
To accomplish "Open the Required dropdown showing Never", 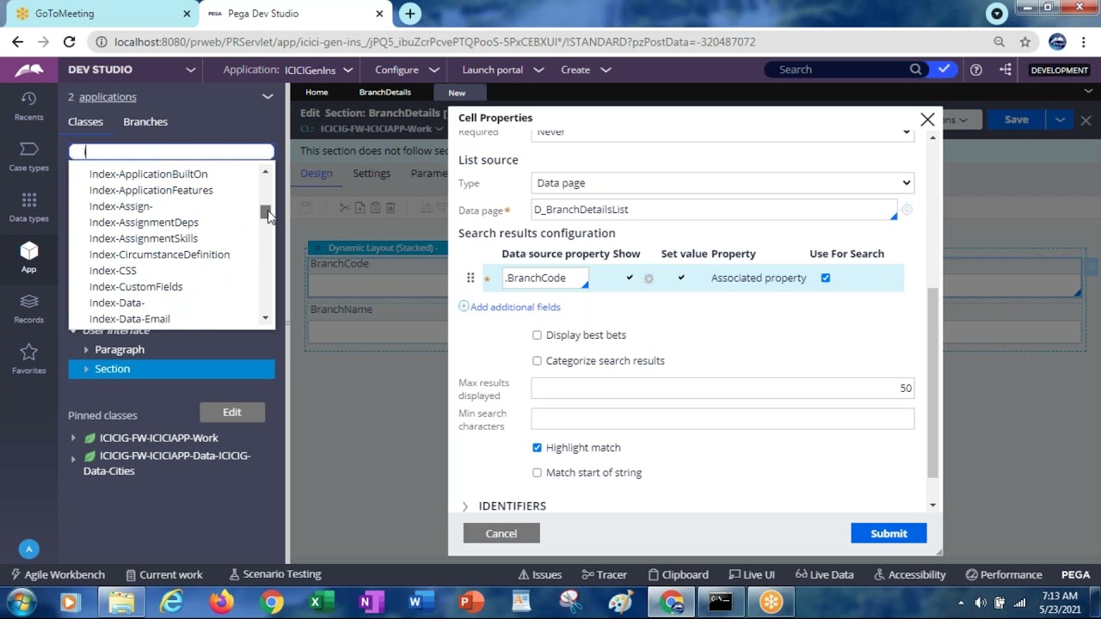I will [x=723, y=132].
